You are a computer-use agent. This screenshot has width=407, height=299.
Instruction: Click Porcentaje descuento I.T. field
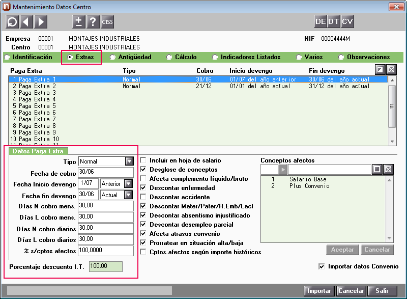pyautogui.click(x=106, y=266)
